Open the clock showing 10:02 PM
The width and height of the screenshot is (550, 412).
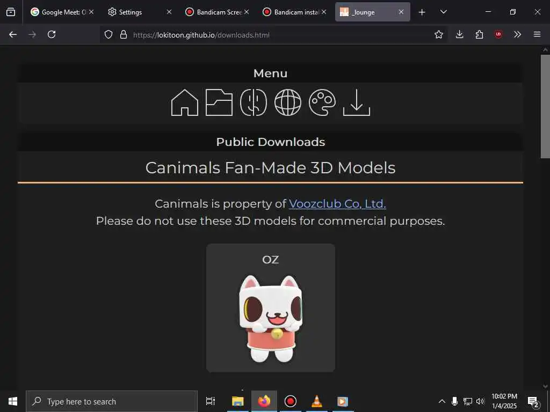coord(504,401)
